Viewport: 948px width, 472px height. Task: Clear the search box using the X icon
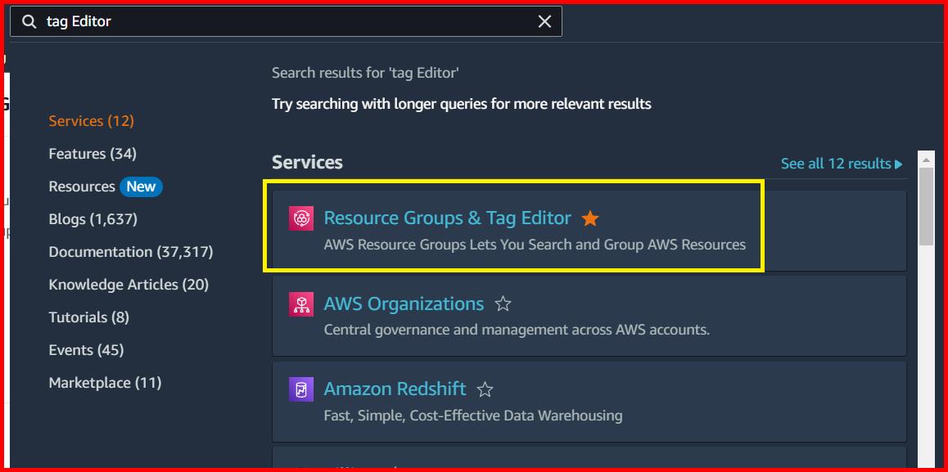[545, 21]
